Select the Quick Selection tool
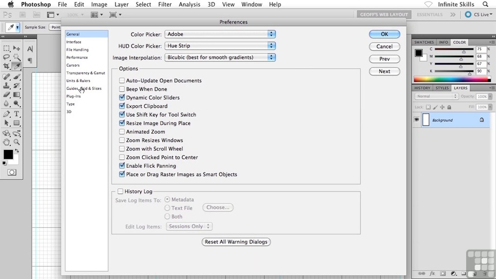Screen dimensions: 496x279 17,57
